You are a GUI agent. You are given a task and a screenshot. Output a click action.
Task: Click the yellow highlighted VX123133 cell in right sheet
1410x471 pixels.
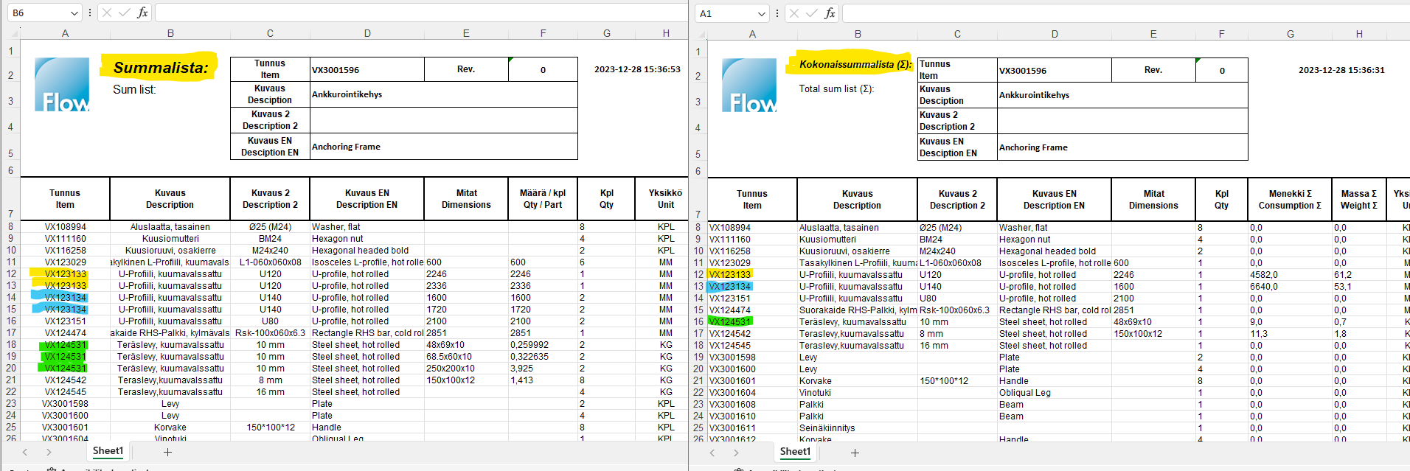730,275
